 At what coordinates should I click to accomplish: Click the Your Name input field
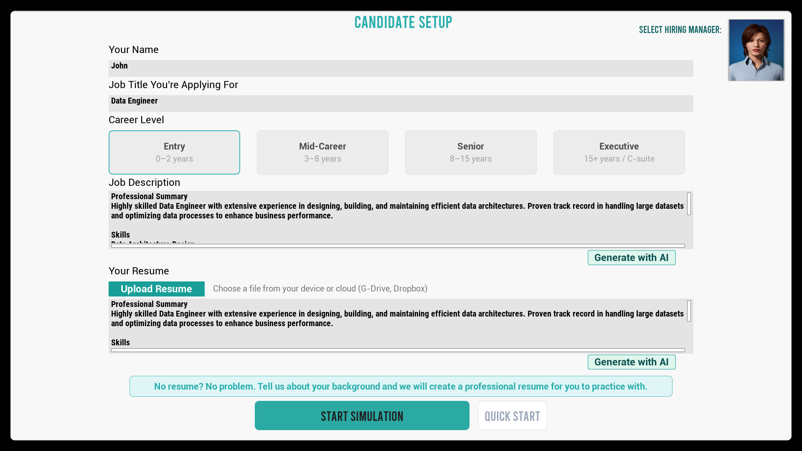(x=401, y=68)
